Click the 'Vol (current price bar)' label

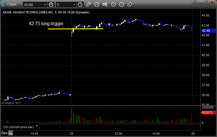click(19, 127)
